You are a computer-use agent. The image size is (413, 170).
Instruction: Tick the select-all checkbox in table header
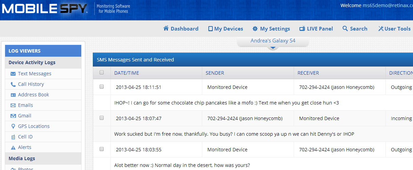[102, 72]
